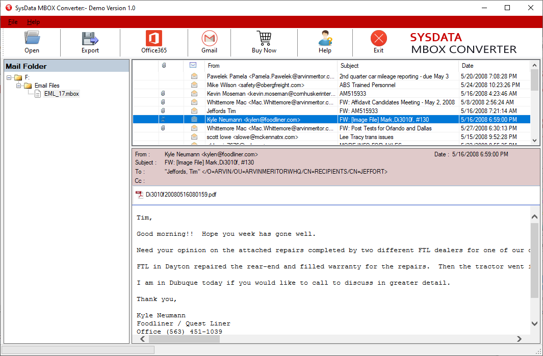The image size is (543, 356).
Task: Click the Buy Now cart icon
Action: 264,38
